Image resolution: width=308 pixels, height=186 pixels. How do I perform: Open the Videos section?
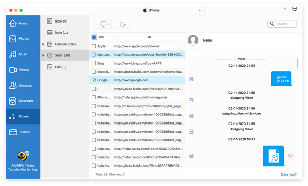23,70
